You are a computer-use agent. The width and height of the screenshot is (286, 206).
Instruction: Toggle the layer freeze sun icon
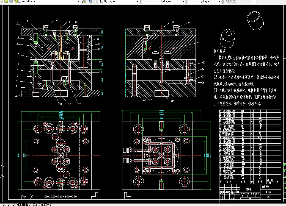point(6,1)
